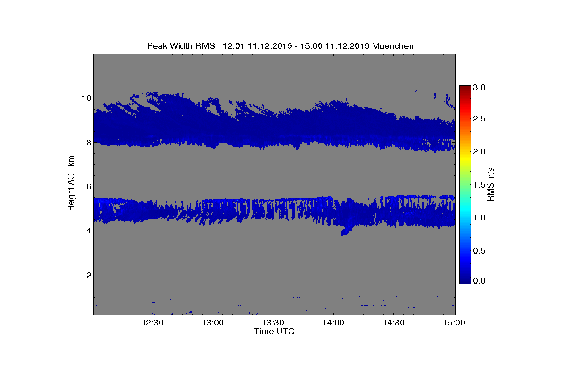Click the colorbar value 0.5
Viewport: 563px width, 375px height.
479,251
